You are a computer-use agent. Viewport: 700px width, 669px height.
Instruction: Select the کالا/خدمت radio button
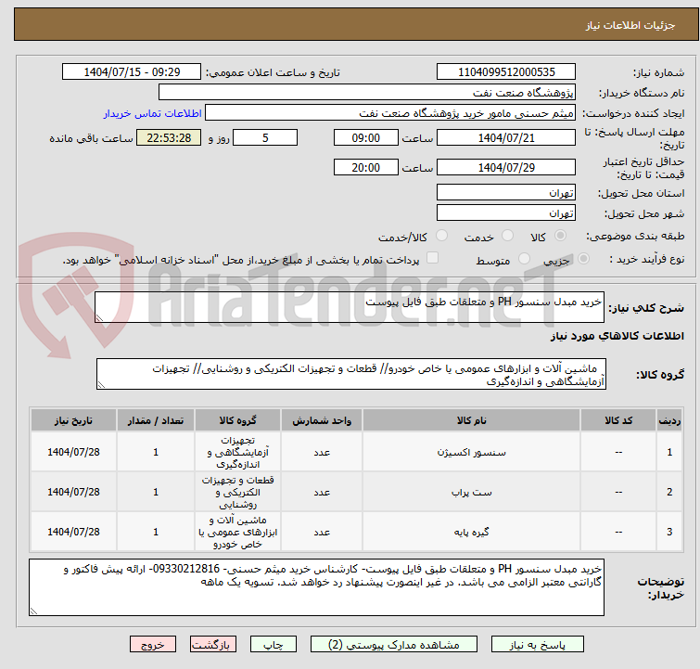(x=441, y=236)
